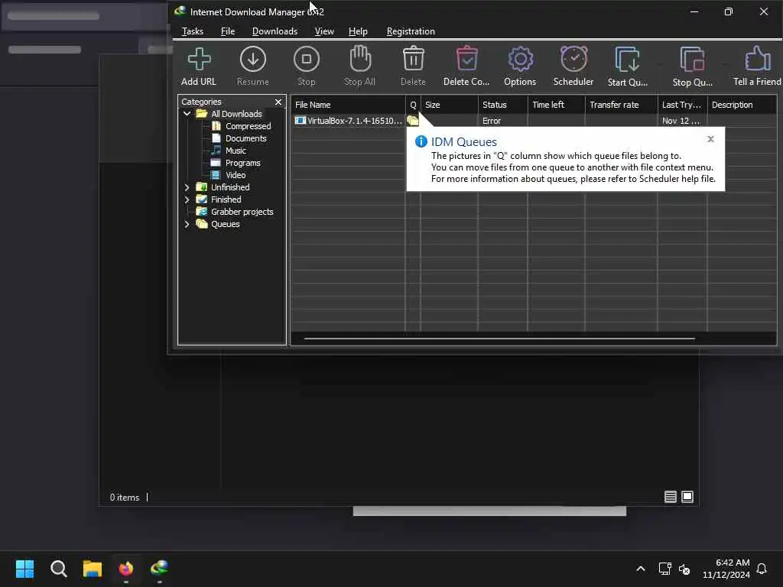This screenshot has width=783, height=587.
Task: Click the Start Queue icon
Action: 627,60
